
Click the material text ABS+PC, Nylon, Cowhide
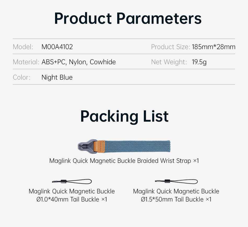(79, 62)
